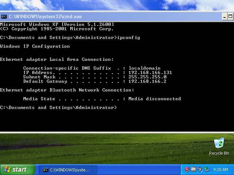The image size is (234, 175).
Task: Click the subnet mask 255.255.255.0
Action: tap(147, 77)
